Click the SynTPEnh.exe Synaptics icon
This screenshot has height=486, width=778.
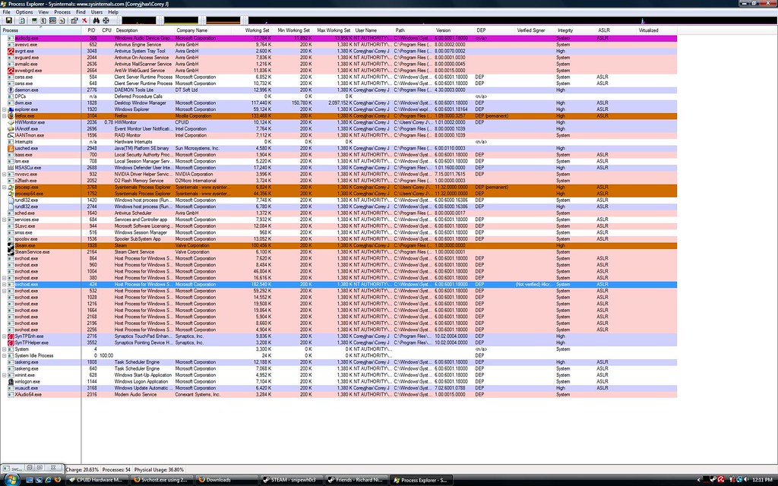[x=11, y=336]
